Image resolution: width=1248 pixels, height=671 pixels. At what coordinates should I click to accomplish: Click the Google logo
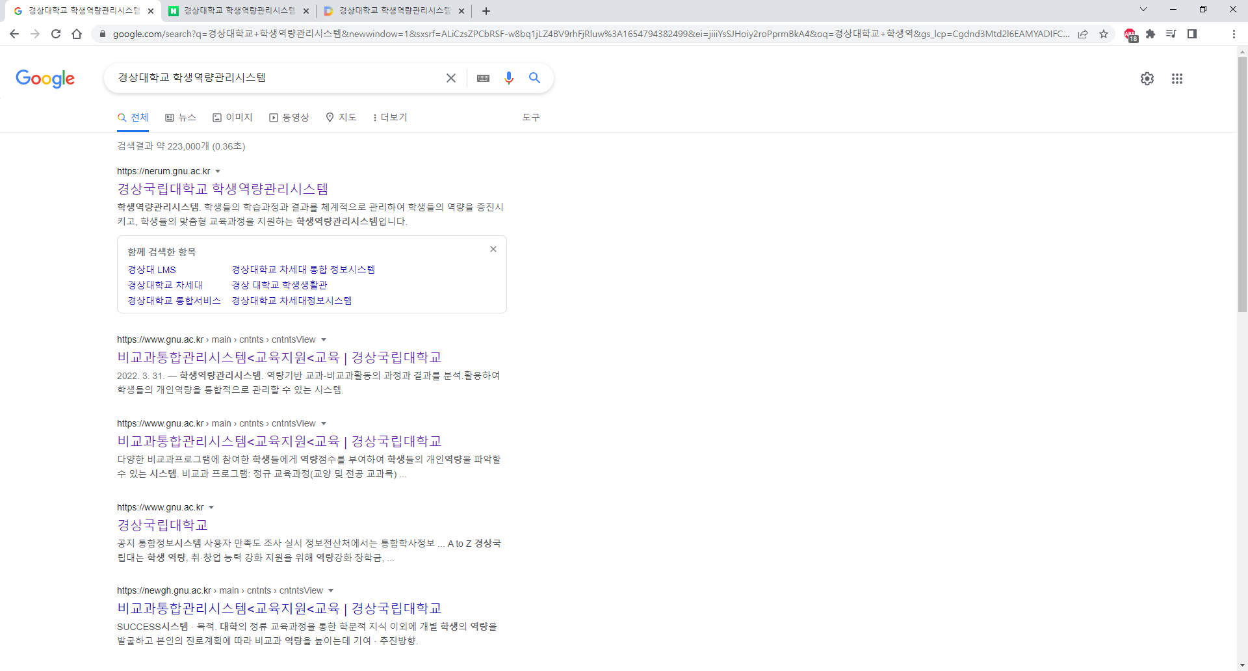(x=45, y=79)
